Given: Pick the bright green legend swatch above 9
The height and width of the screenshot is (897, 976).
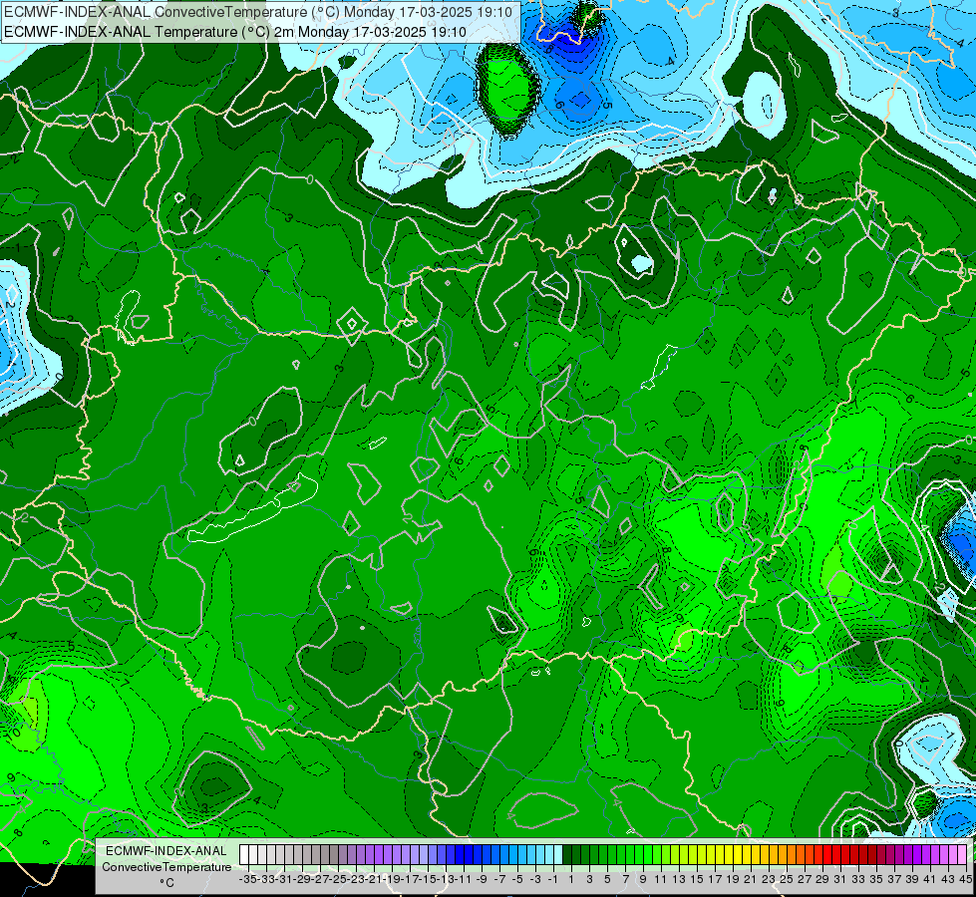Looking at the screenshot, I should coord(648,855).
